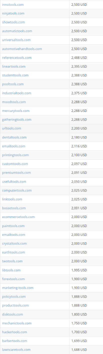This screenshot has width=103, height=354.
Task: Click lineartools.com in the list
Action: pyautogui.click(x=14, y=66)
